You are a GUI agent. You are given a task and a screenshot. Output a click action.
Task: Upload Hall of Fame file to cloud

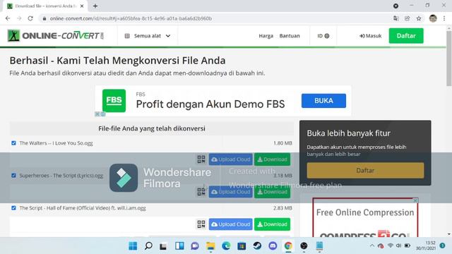pos(231,224)
